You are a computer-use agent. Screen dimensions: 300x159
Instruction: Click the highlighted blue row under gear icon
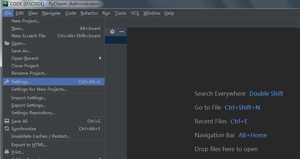coord(116,40)
